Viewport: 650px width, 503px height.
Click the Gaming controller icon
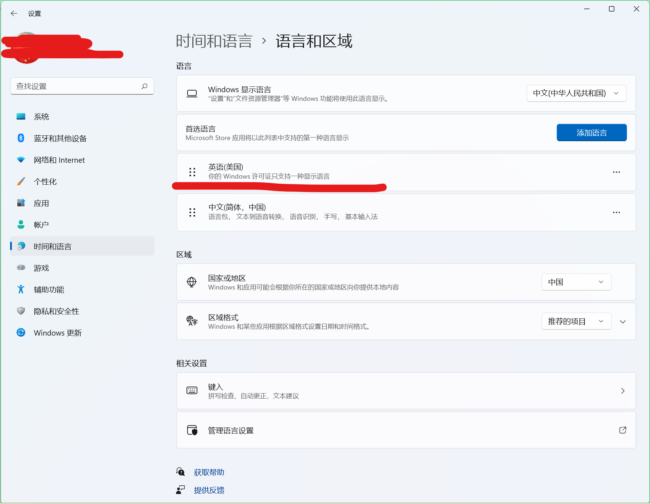21,268
